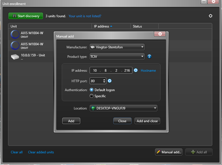Screen dimensions: 222x165
Task: Choose Specific authentication option
Action: click(x=92, y=96)
